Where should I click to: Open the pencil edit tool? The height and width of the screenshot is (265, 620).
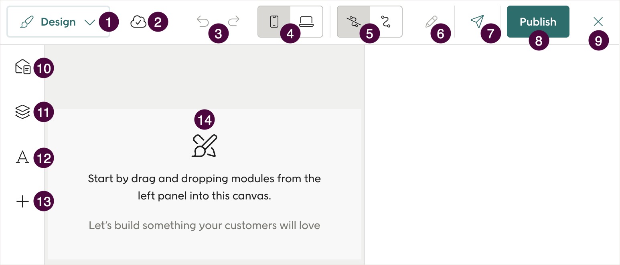(431, 22)
